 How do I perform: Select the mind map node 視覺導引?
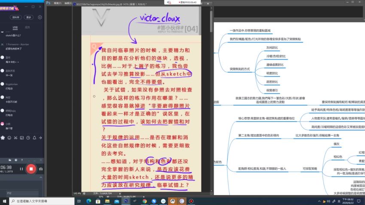point(272,90)
